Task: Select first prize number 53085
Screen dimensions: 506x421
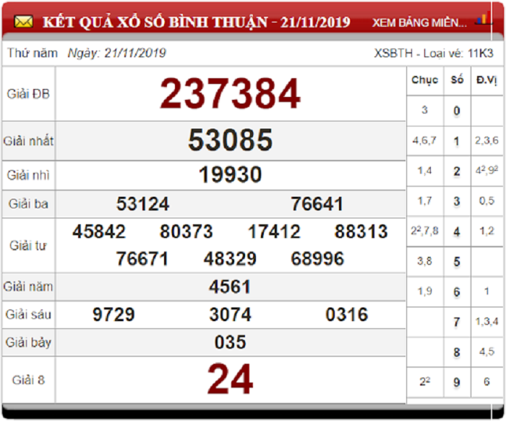Action: (231, 140)
